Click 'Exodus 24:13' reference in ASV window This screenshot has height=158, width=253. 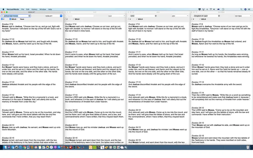tap(134, 127)
